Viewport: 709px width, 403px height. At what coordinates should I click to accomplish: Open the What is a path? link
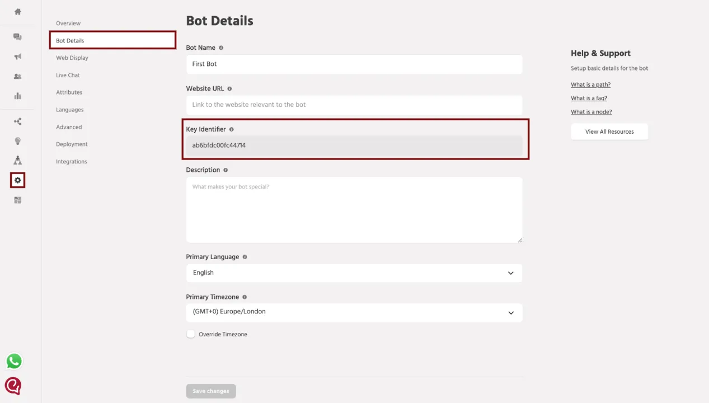coord(590,85)
